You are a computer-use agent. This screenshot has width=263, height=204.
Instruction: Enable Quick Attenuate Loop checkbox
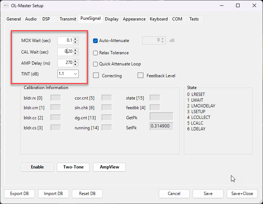coord(95,64)
